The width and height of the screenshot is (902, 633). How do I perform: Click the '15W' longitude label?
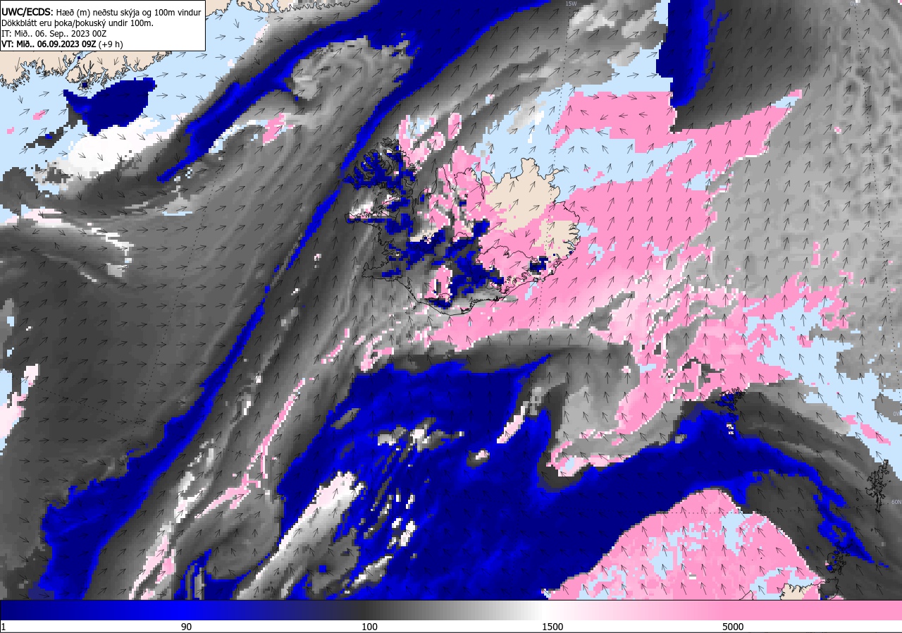point(570,4)
